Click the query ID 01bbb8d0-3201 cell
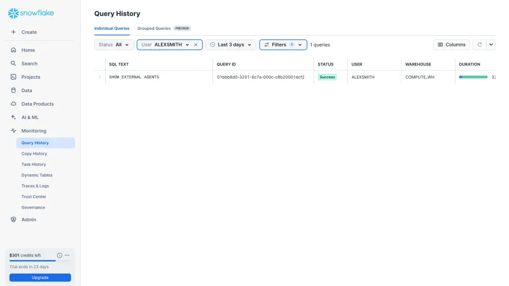509x286 pixels. pos(261,77)
